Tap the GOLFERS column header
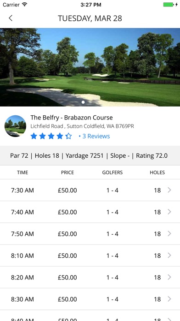Image resolution: width=180 pixels, height=321 pixels. coord(112,172)
